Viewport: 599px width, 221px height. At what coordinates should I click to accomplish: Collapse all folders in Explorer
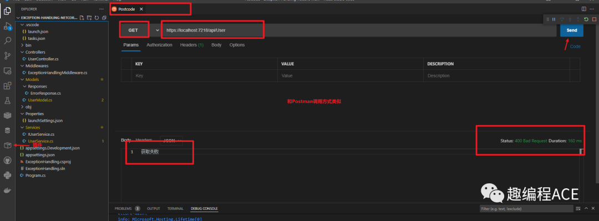point(104,18)
